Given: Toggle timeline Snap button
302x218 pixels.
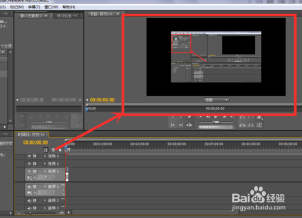Looking at the screenshot, I should point(46,150).
